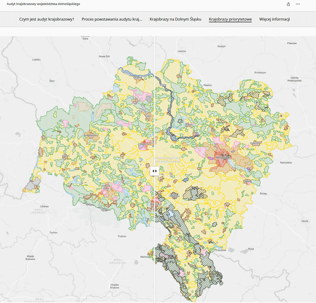
Task: Click the Wrocław city label on the map
Action: (223, 158)
